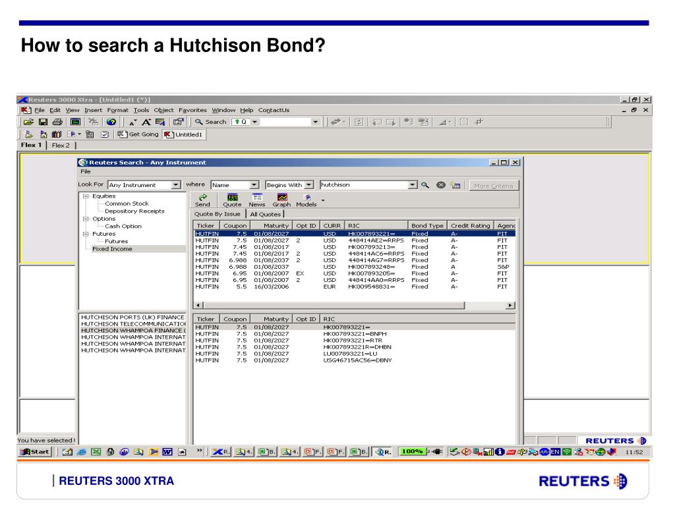The width and height of the screenshot is (675, 506).
Task: Select Fixed Income in the tree
Action: 112,249
